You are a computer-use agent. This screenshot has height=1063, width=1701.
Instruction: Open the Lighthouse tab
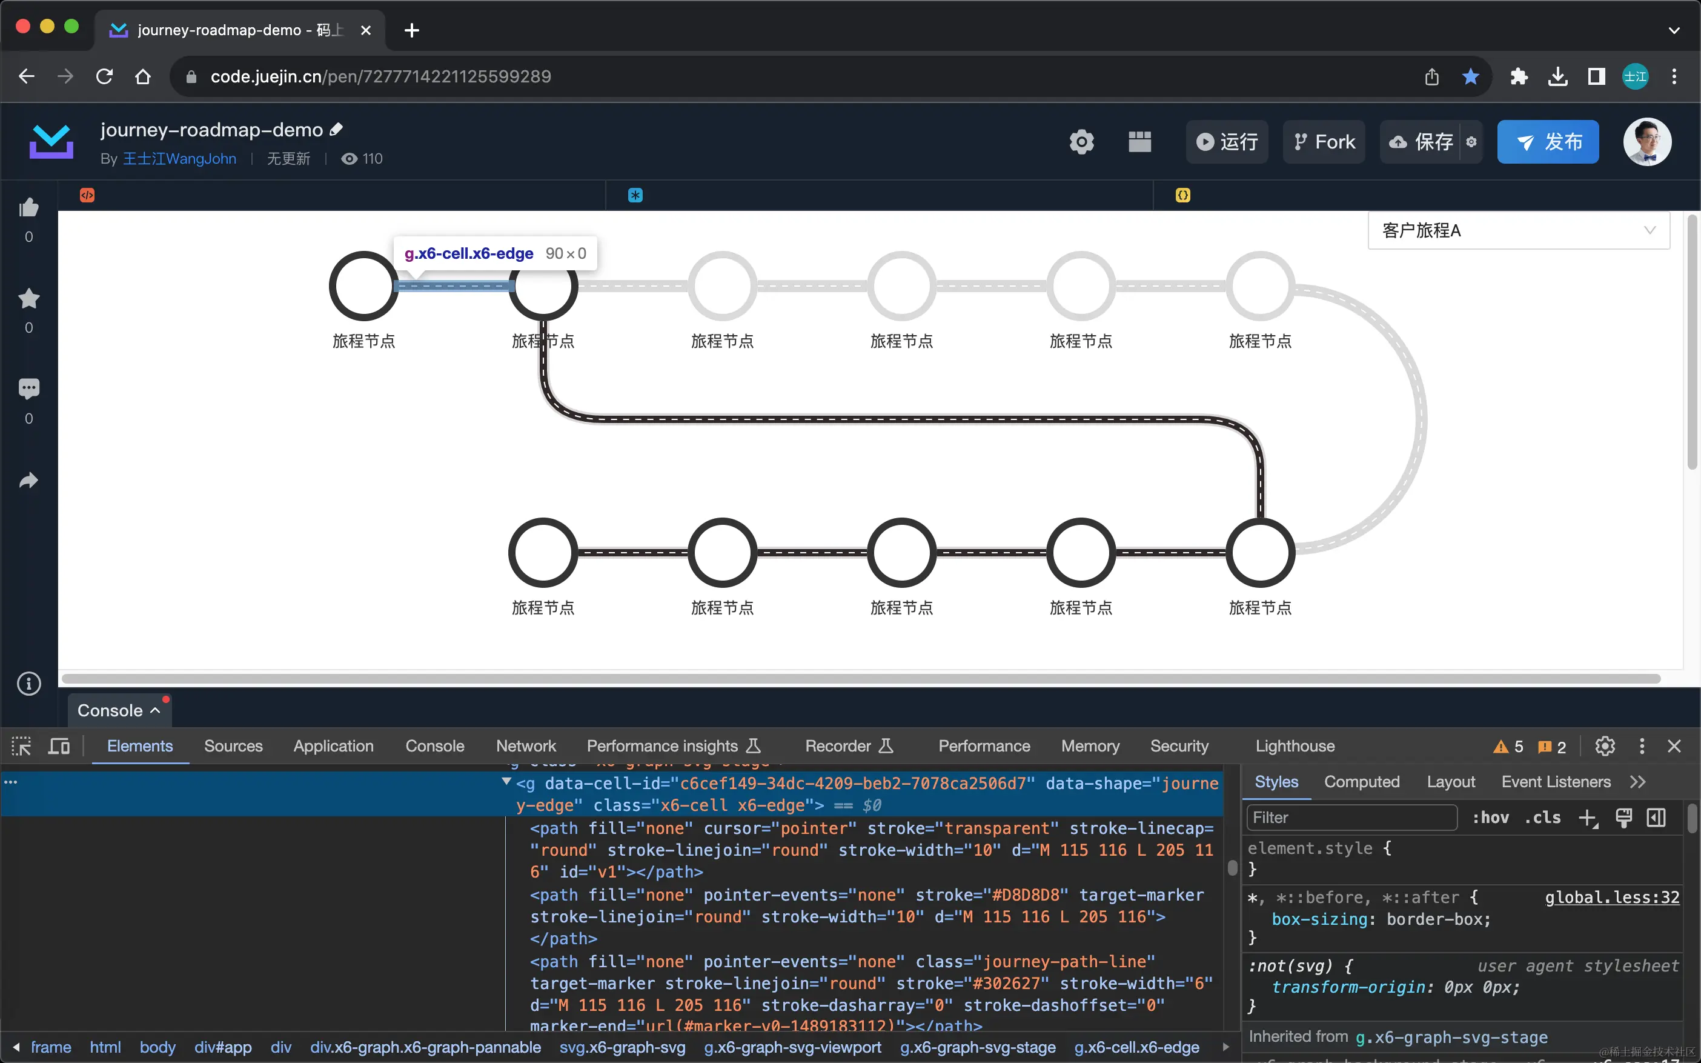[1295, 746]
